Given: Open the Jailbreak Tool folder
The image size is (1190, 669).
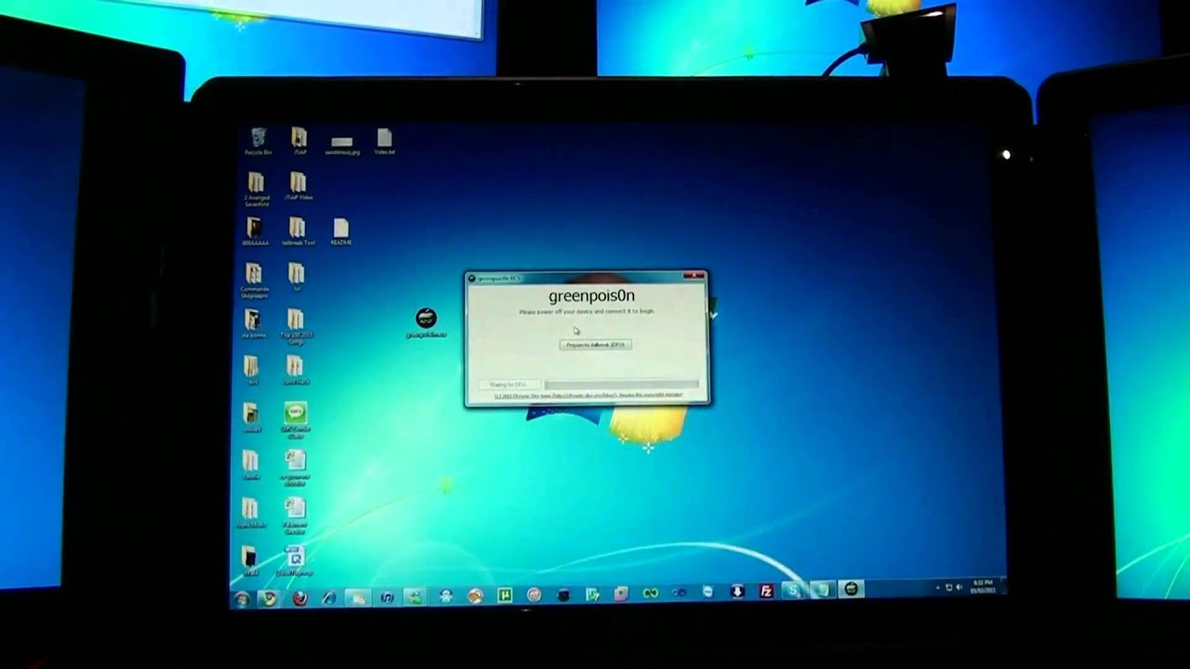Looking at the screenshot, I should [297, 232].
